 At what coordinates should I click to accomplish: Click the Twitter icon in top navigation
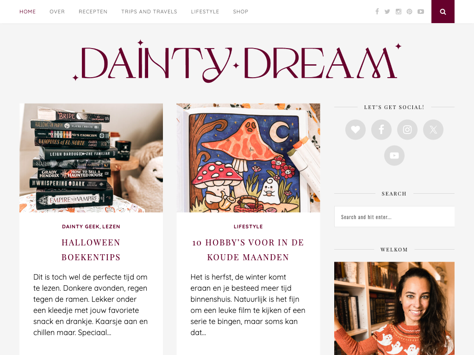click(x=387, y=12)
